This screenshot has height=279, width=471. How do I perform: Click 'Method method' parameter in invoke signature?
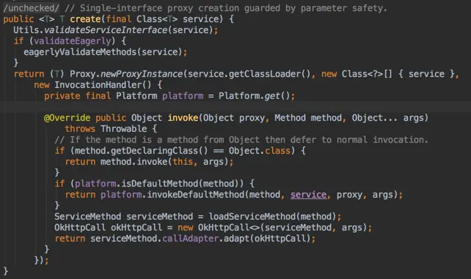[x=308, y=118]
